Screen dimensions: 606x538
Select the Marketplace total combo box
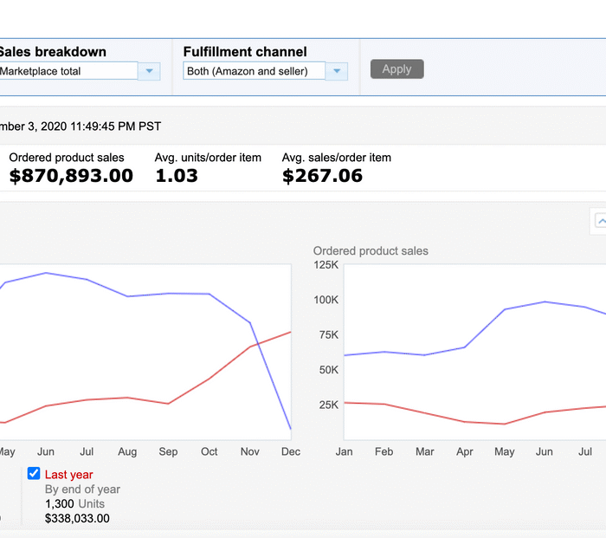(68, 71)
